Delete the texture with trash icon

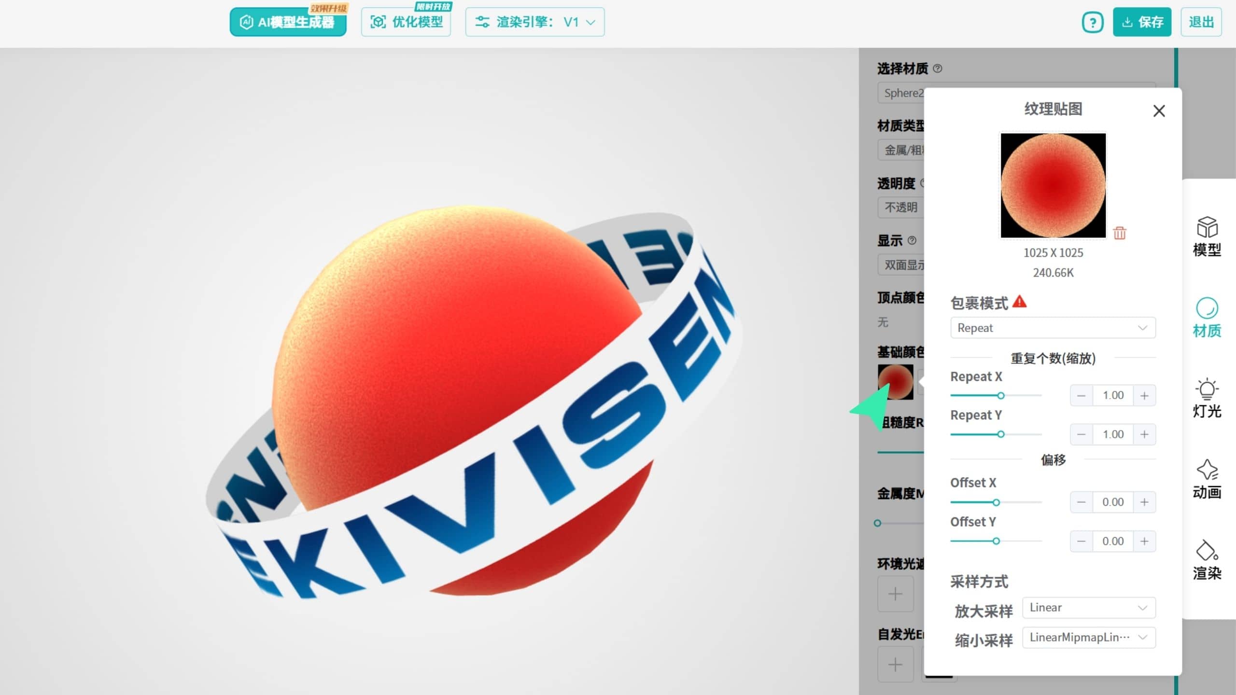point(1120,233)
